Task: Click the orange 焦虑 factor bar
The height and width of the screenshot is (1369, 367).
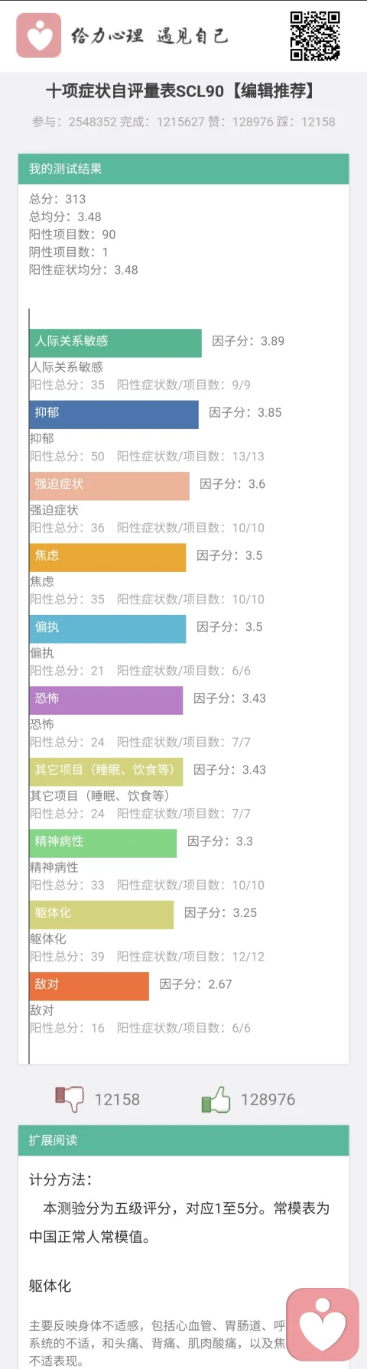Action: click(x=108, y=555)
